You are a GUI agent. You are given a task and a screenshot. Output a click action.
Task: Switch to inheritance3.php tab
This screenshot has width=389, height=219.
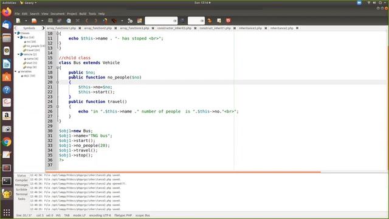(x=250, y=29)
